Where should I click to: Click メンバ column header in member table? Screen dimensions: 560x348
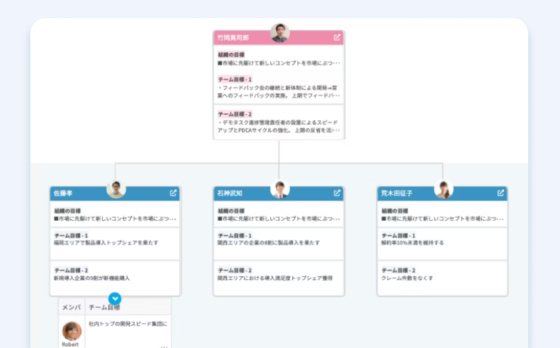71,307
